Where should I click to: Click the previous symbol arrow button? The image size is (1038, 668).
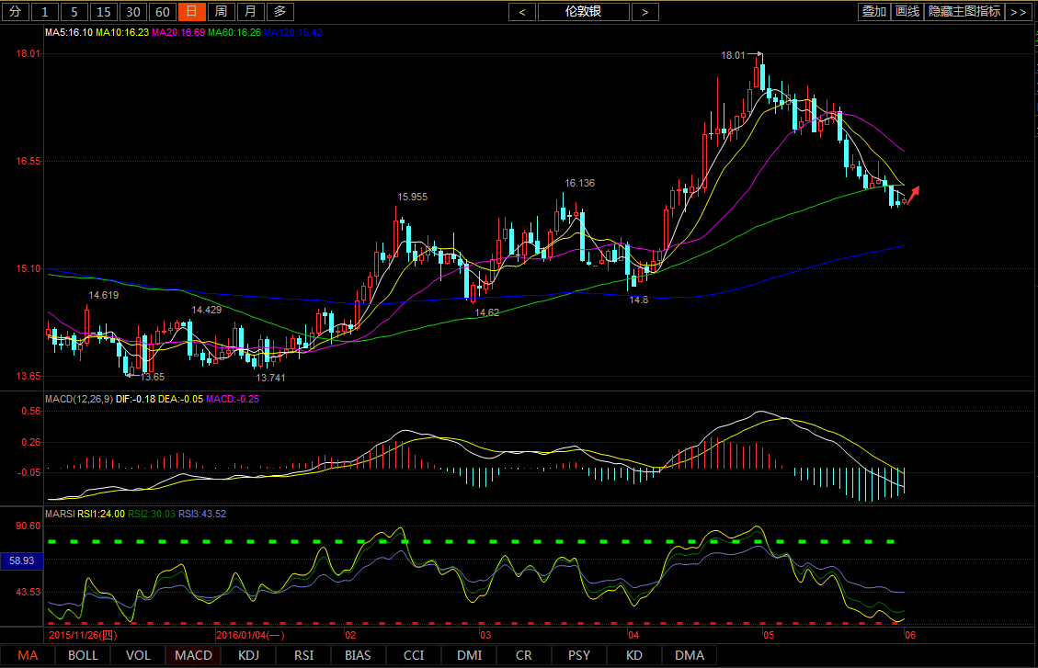point(522,12)
